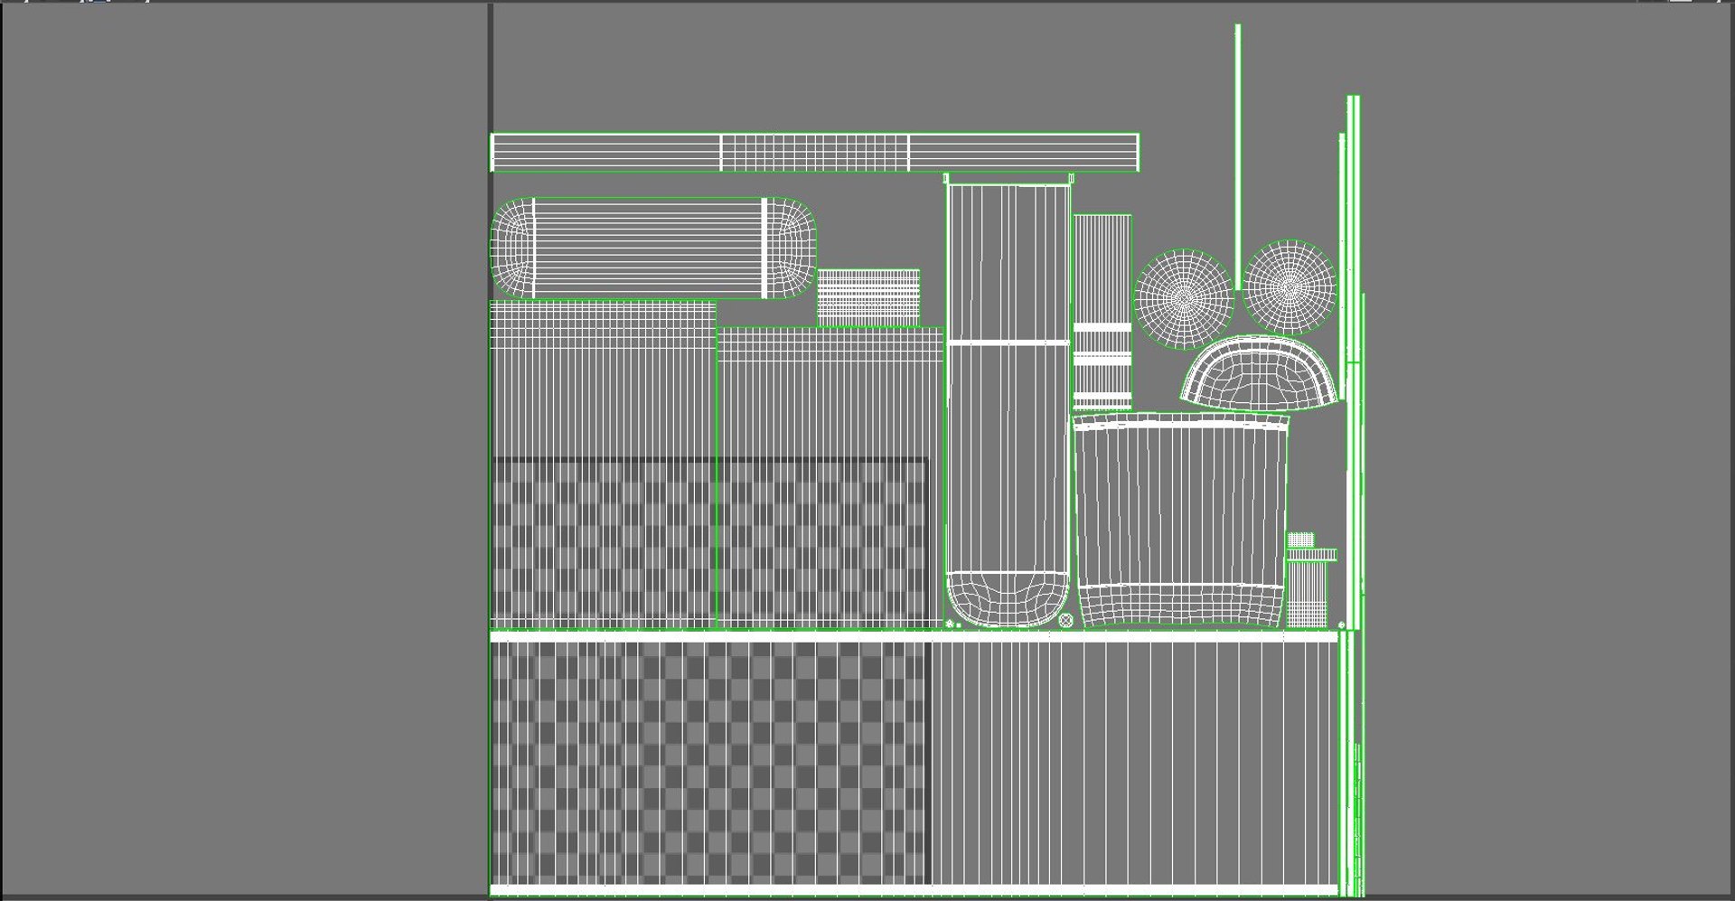Select the long horizontal strip UV island at top
Image resolution: width=1735 pixels, height=901 pixels.
pyautogui.click(x=814, y=152)
